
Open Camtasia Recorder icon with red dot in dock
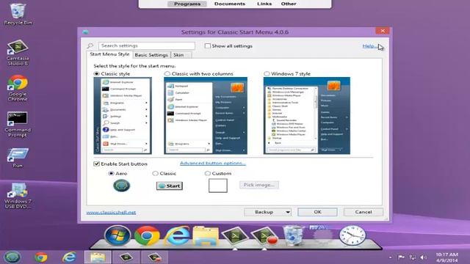264,236
